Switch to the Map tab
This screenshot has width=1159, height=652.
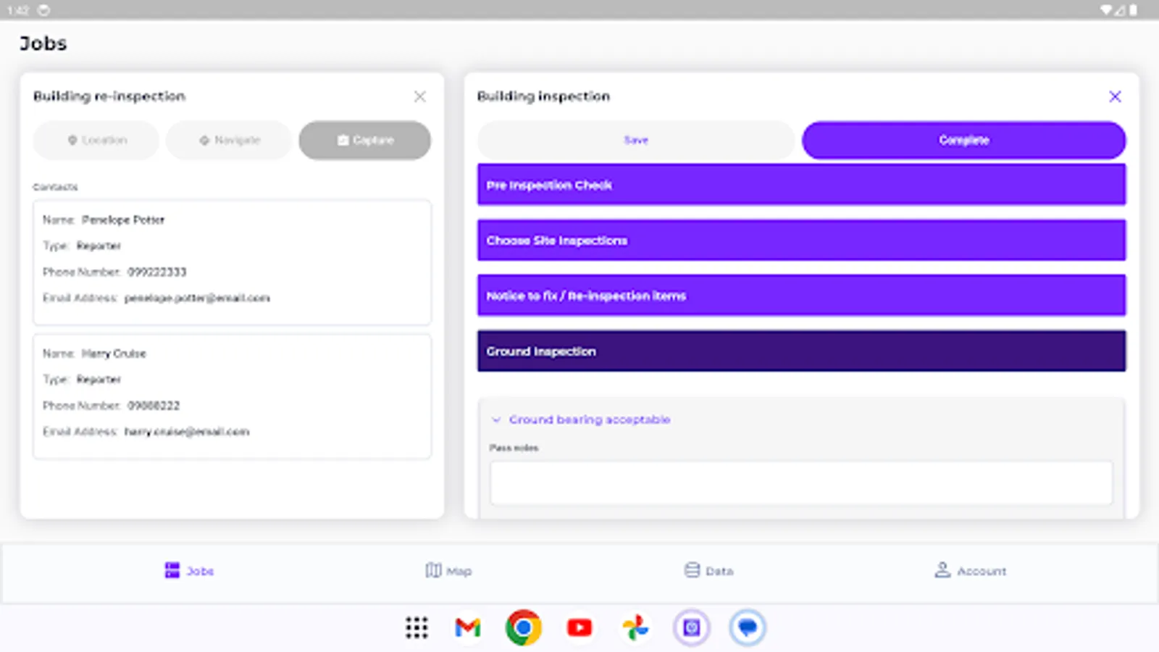pyautogui.click(x=448, y=571)
